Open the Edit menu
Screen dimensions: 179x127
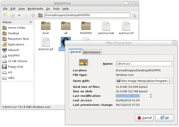13,9
